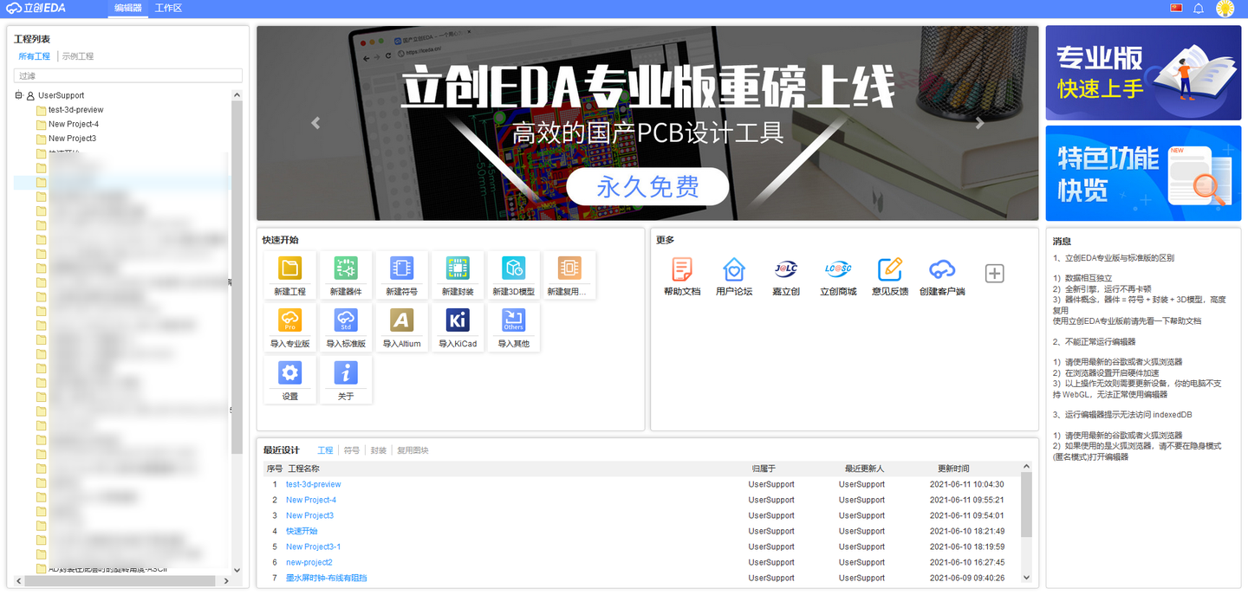Open the 专业版 快速上手 thumbnail
Image resolution: width=1248 pixels, height=595 pixels.
(x=1143, y=73)
